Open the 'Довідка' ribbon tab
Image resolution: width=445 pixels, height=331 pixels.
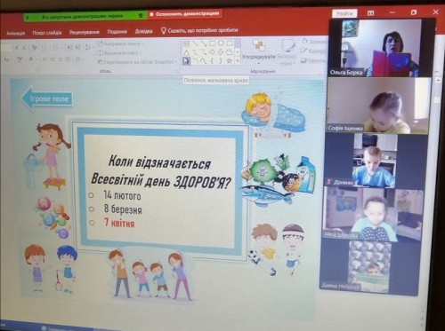click(143, 31)
